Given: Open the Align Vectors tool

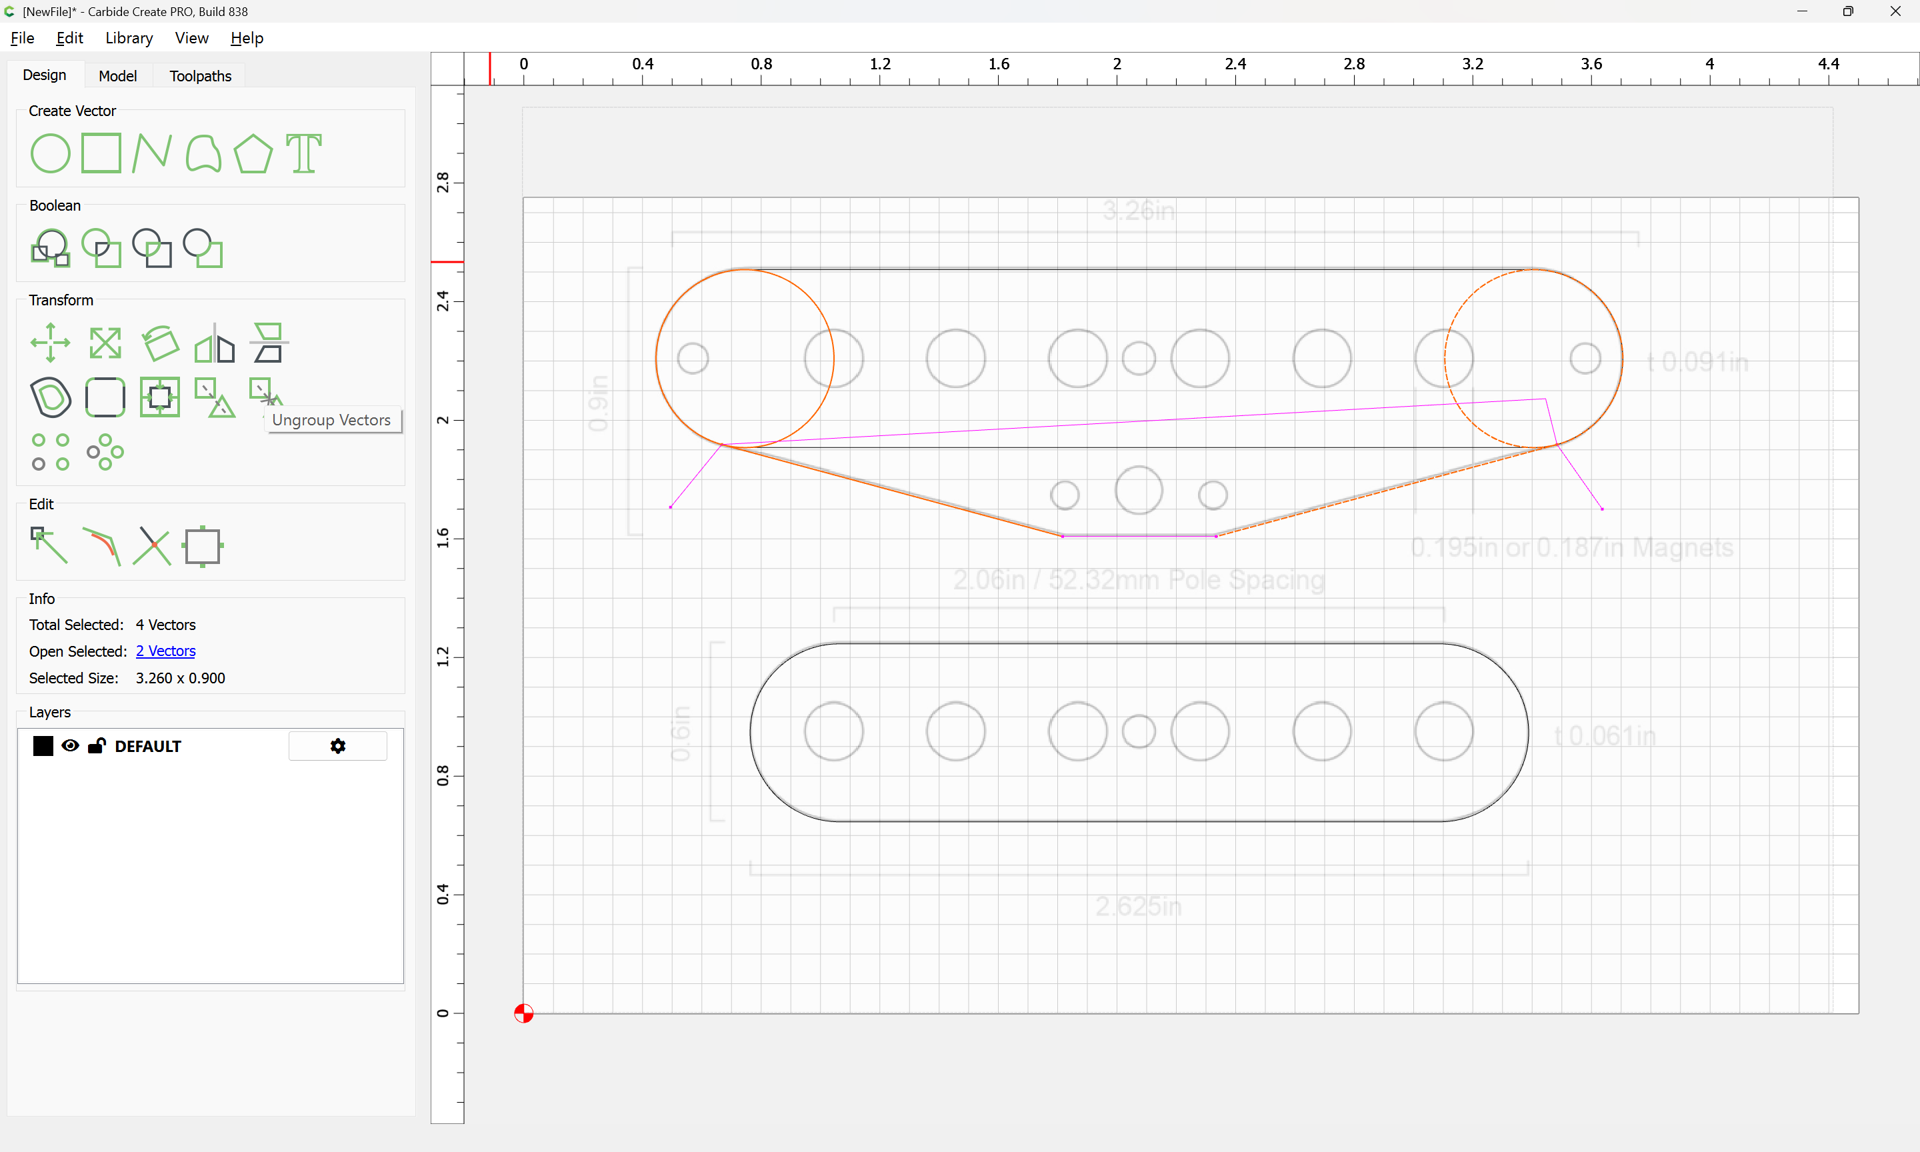Looking at the screenshot, I should pos(269,343).
